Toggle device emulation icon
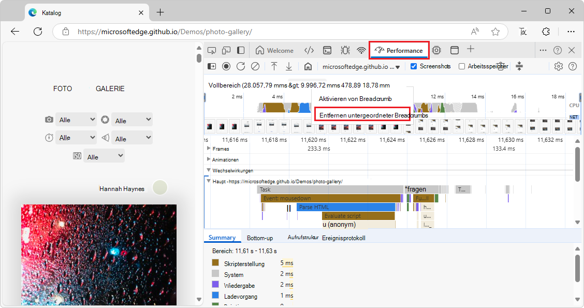 (x=226, y=50)
